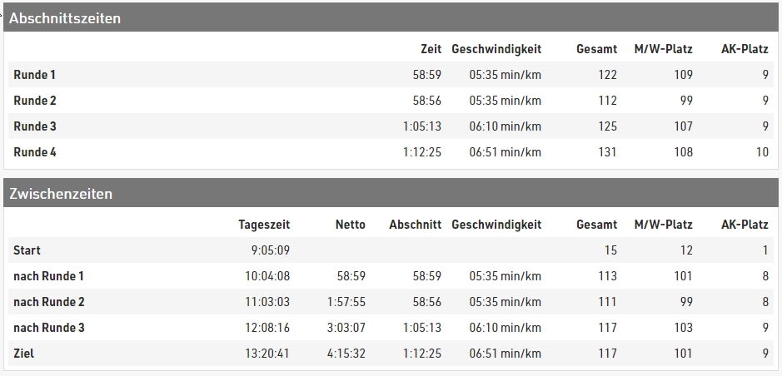Click the Ziel row label

[23, 354]
